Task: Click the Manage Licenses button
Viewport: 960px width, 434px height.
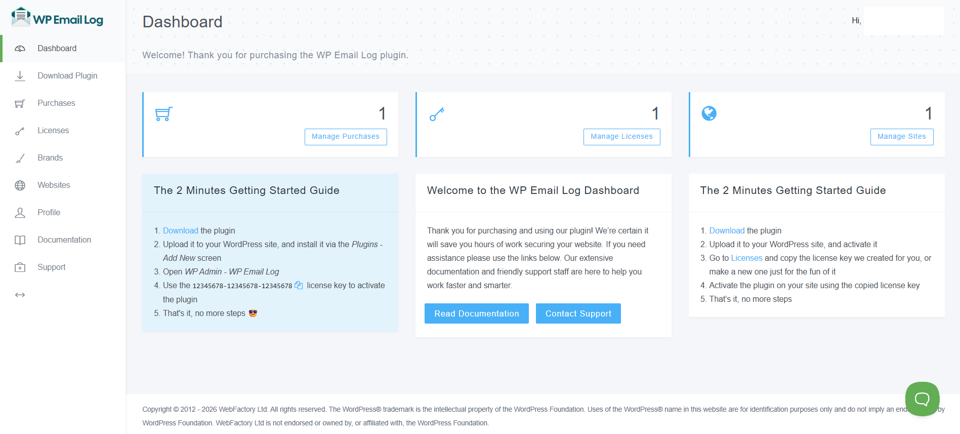Action: 621,137
